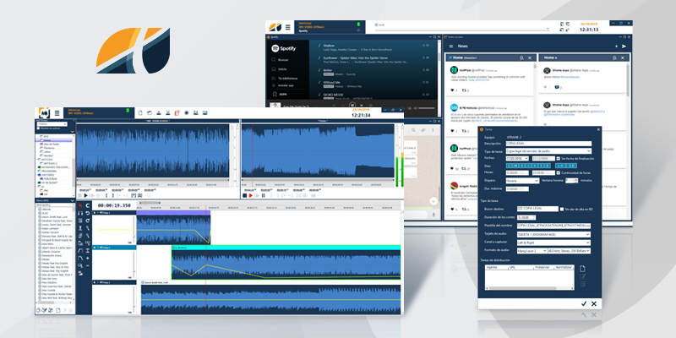Collapse the Discos panel with its chevron
This screenshot has width=676, height=338.
(73, 200)
